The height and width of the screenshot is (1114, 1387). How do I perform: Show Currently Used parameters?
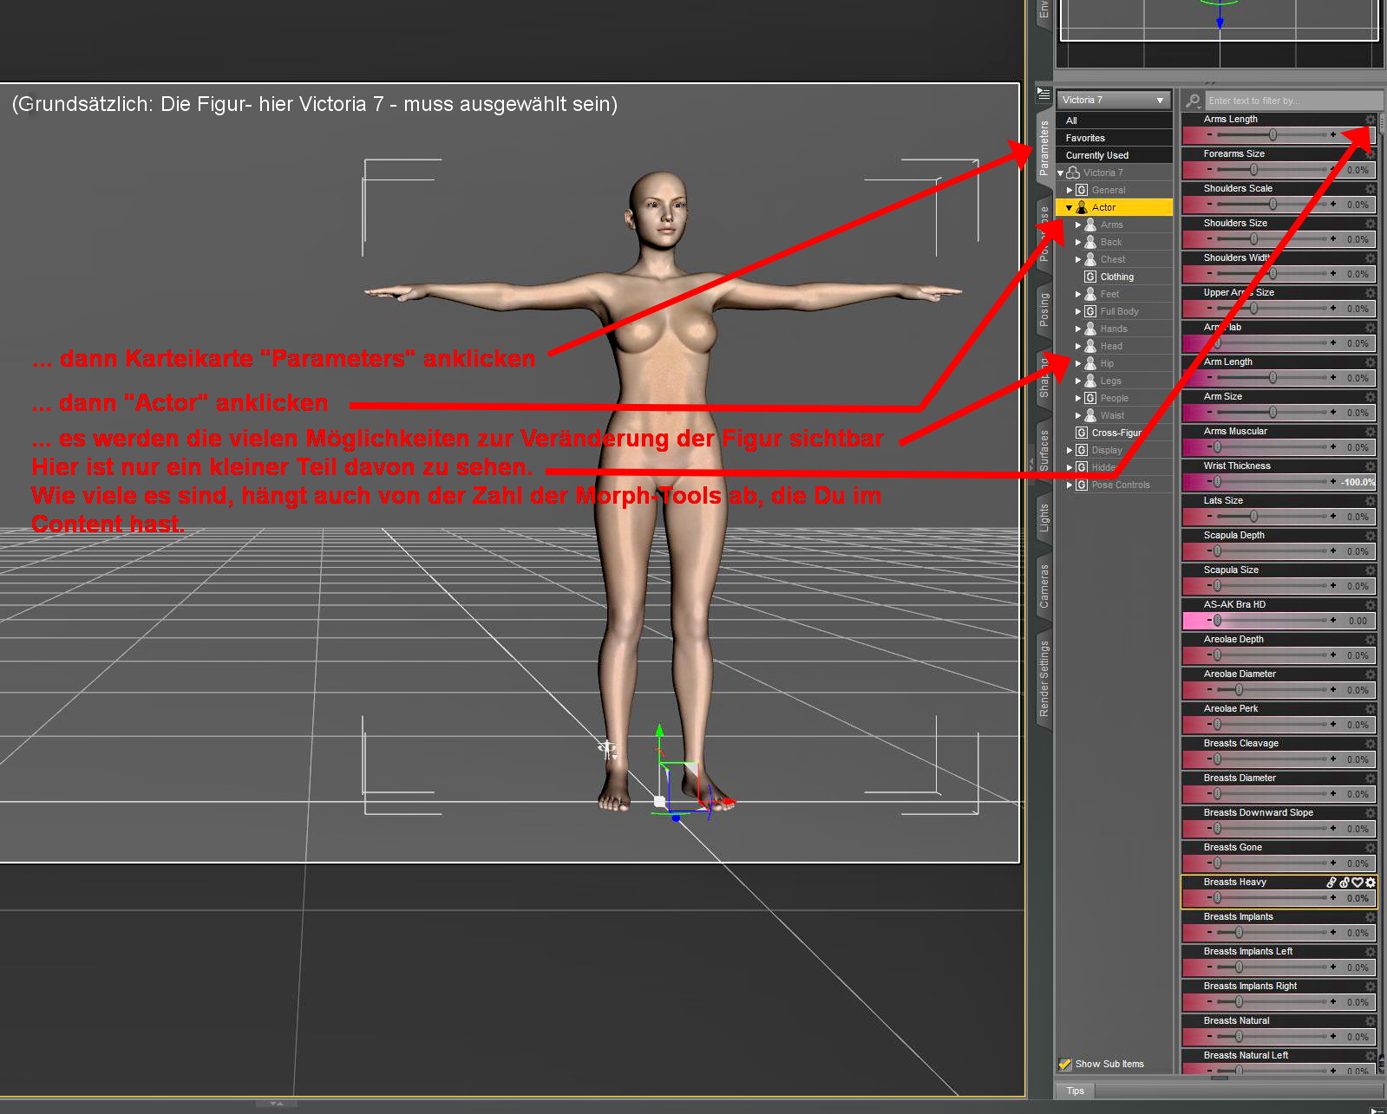coord(1114,155)
